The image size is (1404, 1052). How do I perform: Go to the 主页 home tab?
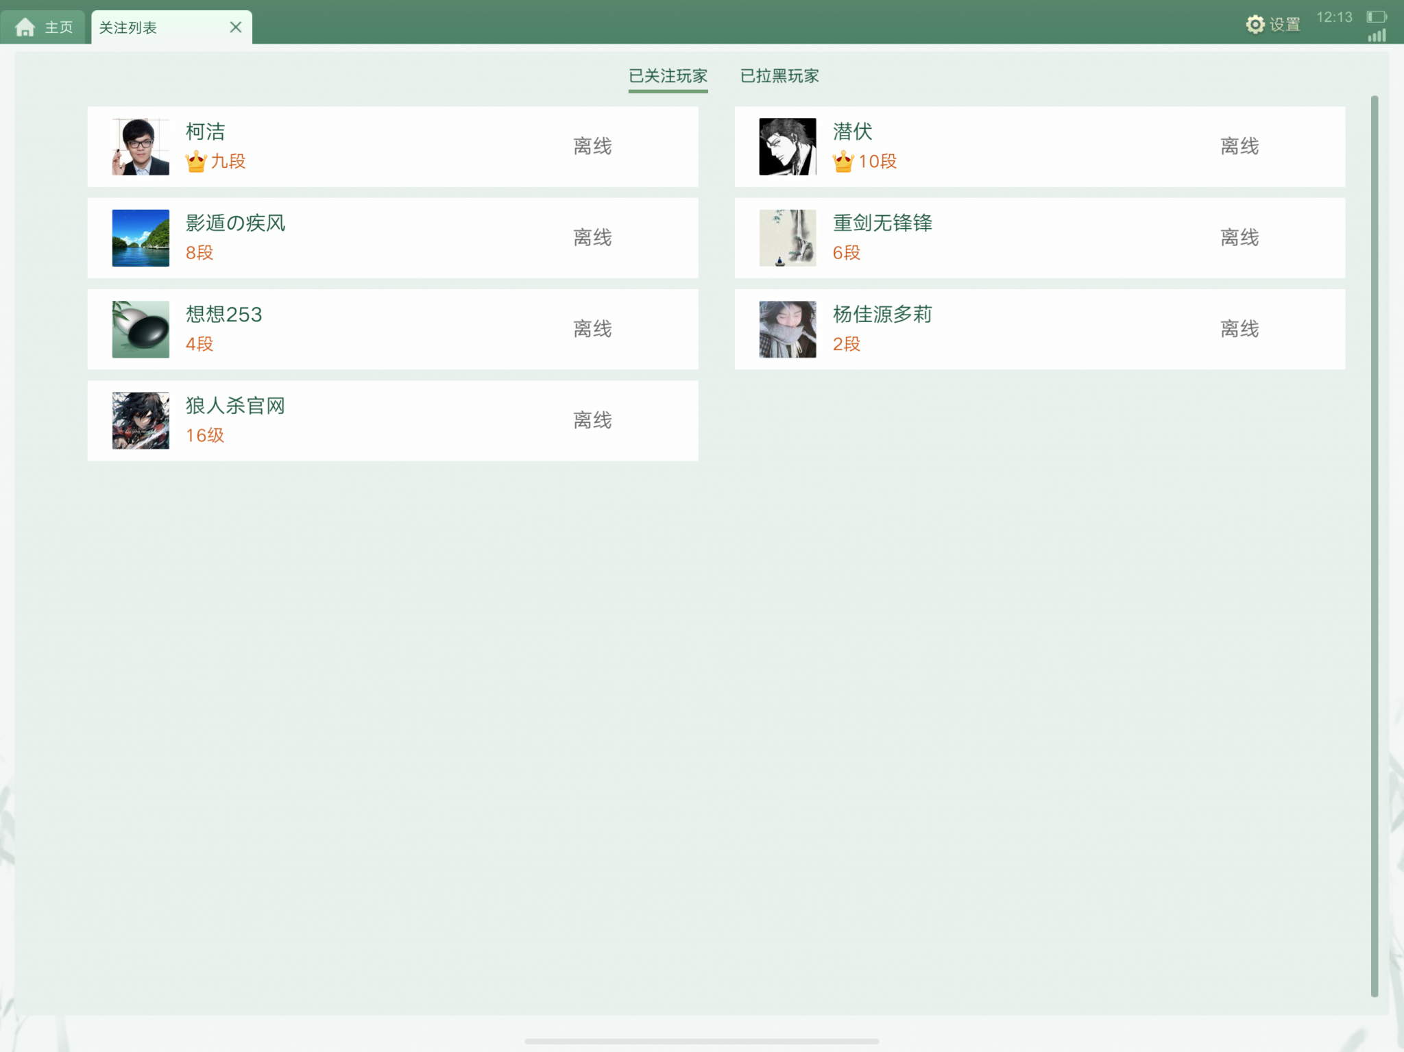(x=44, y=27)
